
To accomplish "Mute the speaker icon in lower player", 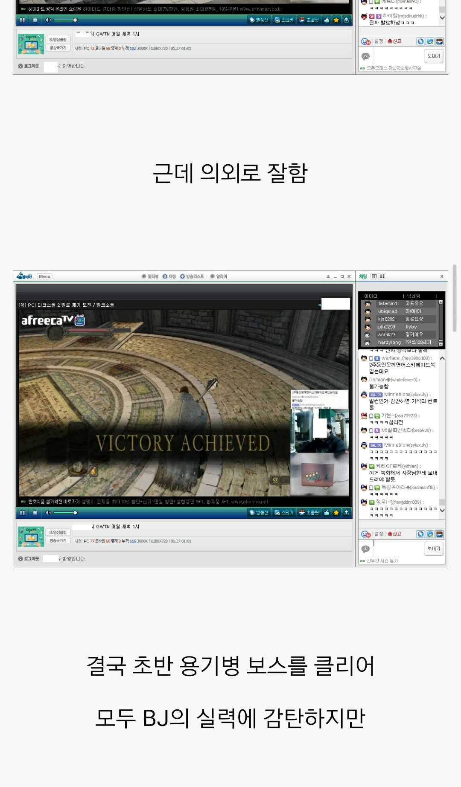I will (48, 513).
